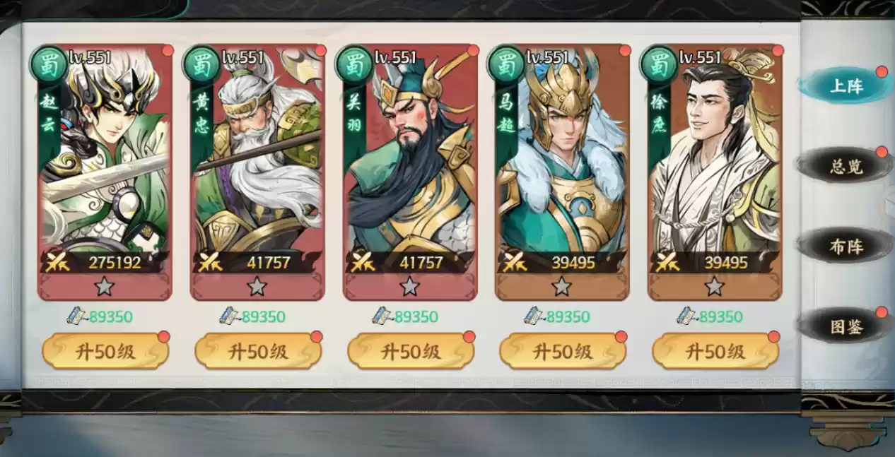Tap the crossed-swords power icon on 关羽's card
895x457 pixels.
tap(363, 263)
